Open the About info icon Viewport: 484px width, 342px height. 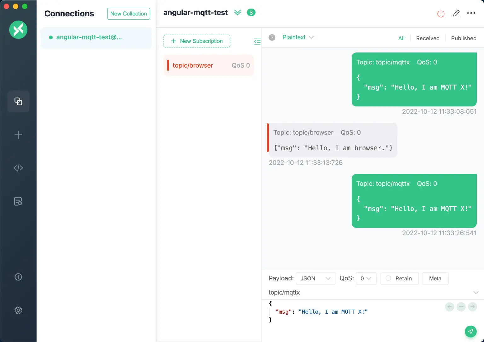(18, 277)
